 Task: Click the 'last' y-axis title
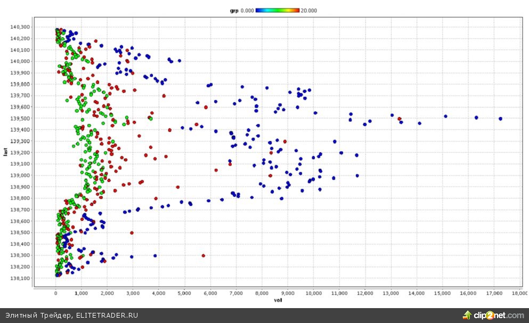tap(5, 152)
